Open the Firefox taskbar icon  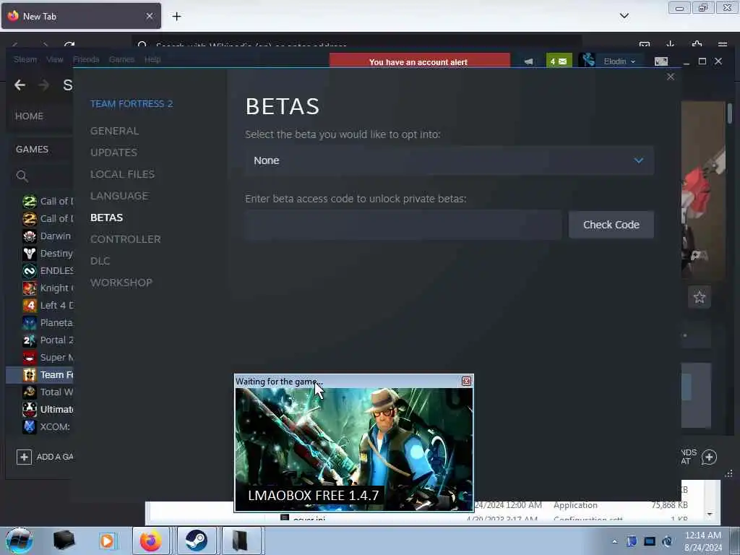(x=150, y=541)
